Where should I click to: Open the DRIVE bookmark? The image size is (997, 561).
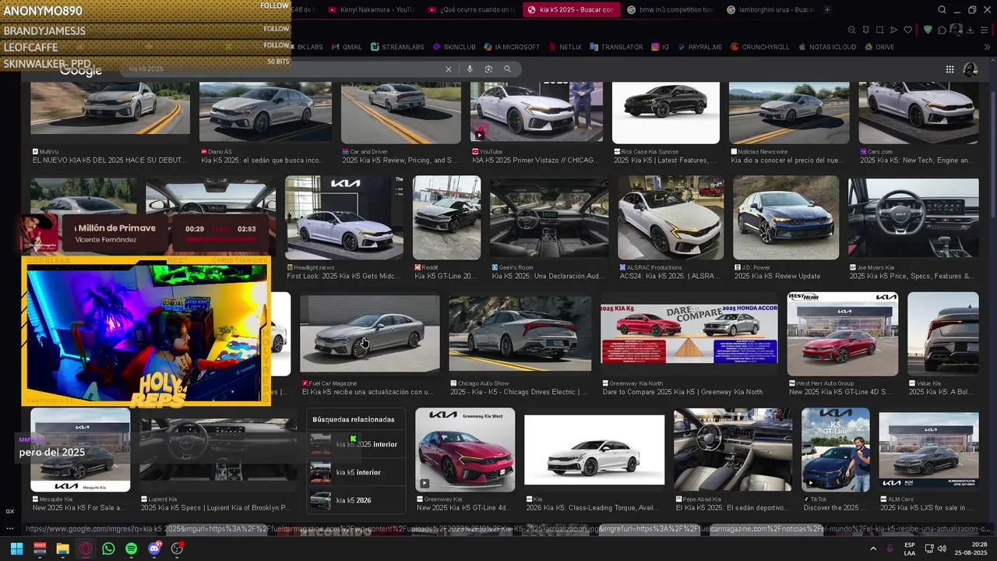click(x=879, y=47)
